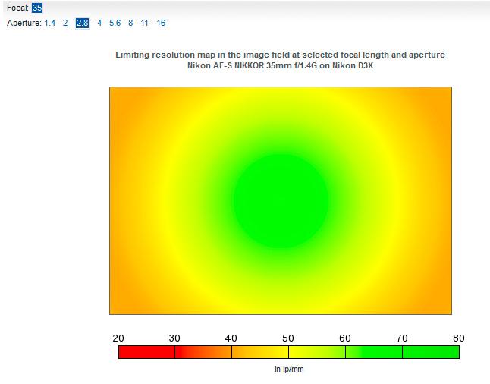Click the 'Focal:' label
The width and height of the screenshot is (490, 384).
click(x=17, y=8)
